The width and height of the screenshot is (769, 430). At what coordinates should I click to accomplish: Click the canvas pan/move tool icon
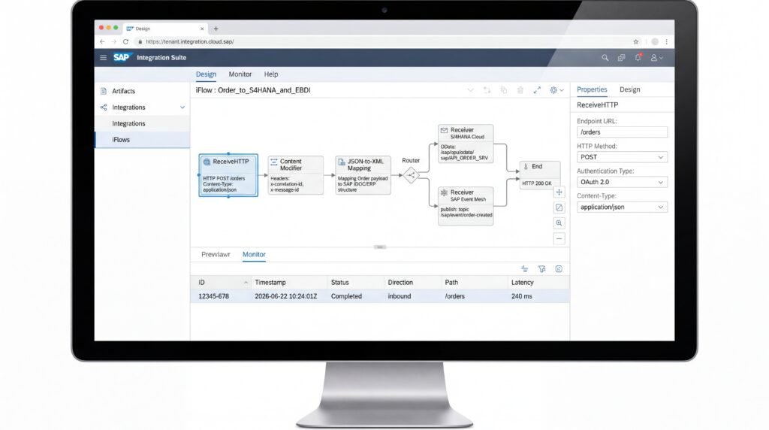pos(559,192)
